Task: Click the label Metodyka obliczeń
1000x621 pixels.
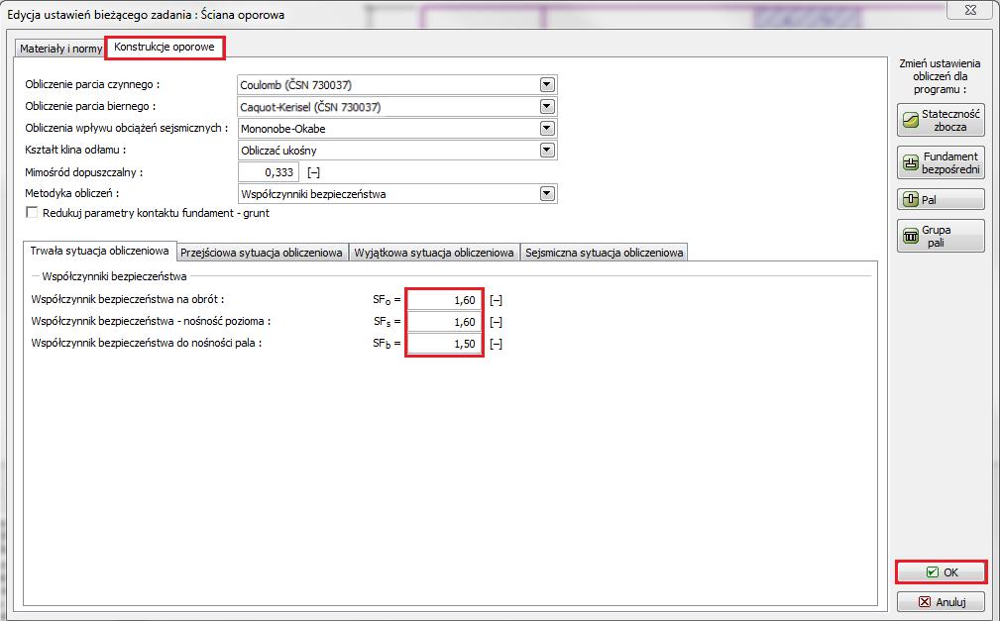Action: [x=72, y=193]
